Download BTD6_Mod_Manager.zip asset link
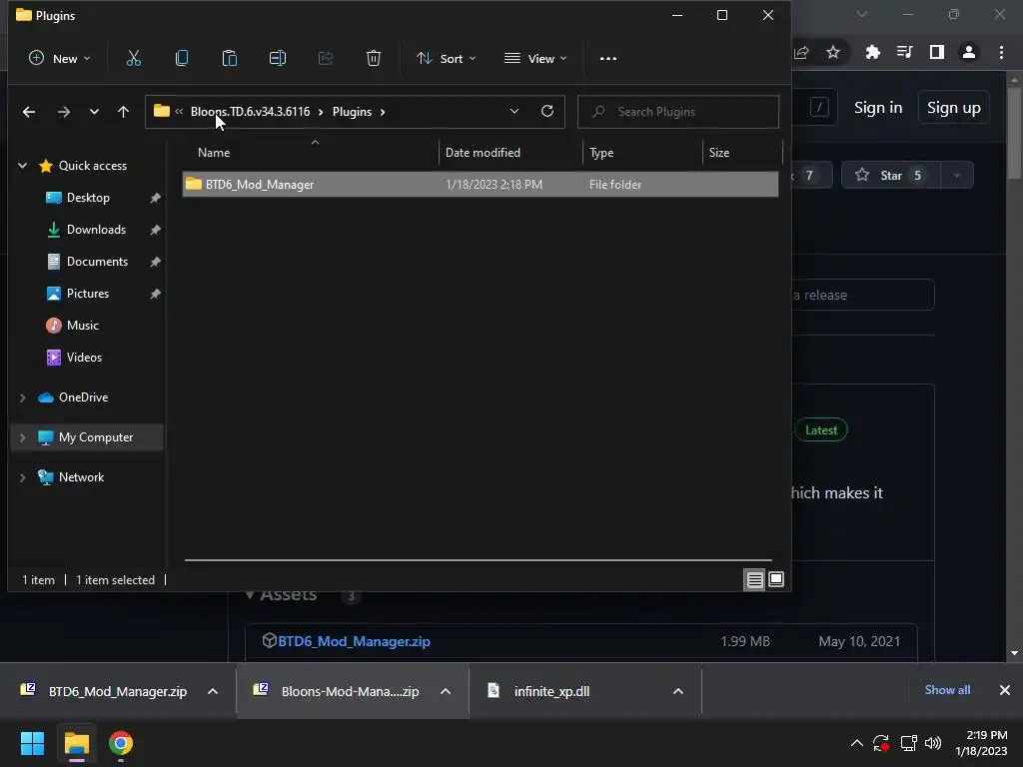The width and height of the screenshot is (1023, 767). point(354,641)
